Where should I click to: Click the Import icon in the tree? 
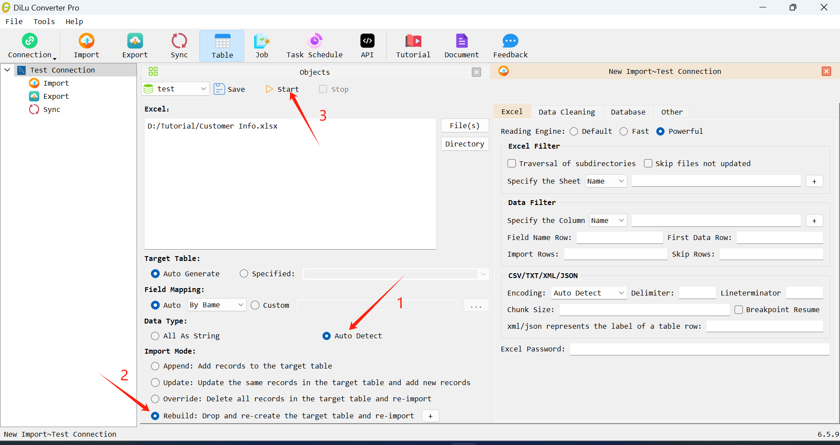[x=34, y=83]
